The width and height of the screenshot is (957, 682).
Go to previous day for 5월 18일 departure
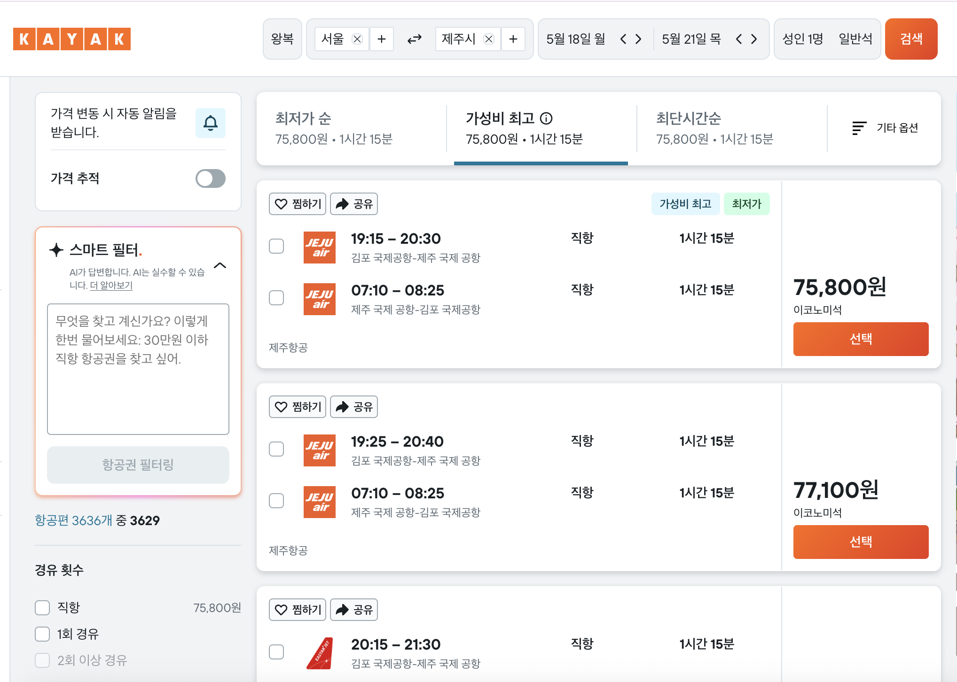[x=623, y=39]
